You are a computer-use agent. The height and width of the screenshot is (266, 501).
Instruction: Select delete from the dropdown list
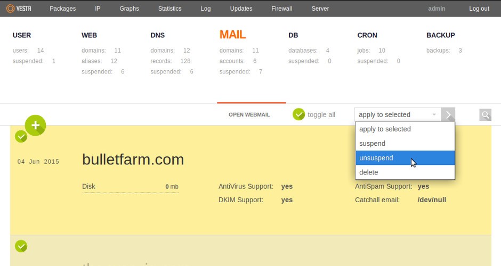click(405, 172)
